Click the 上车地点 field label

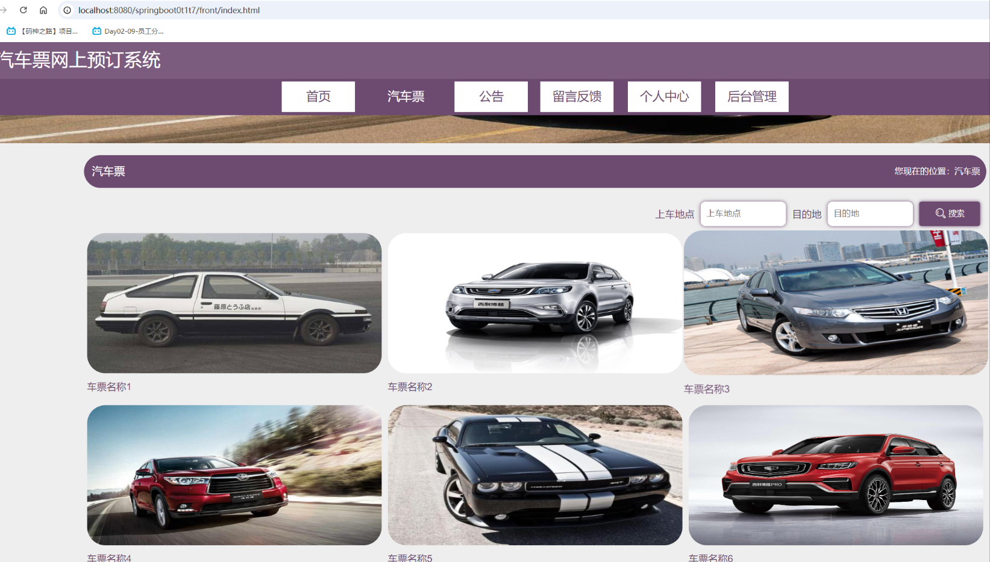(675, 214)
